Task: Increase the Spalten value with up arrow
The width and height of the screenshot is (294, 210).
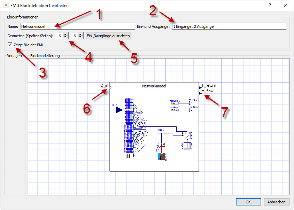Action: 65,34
